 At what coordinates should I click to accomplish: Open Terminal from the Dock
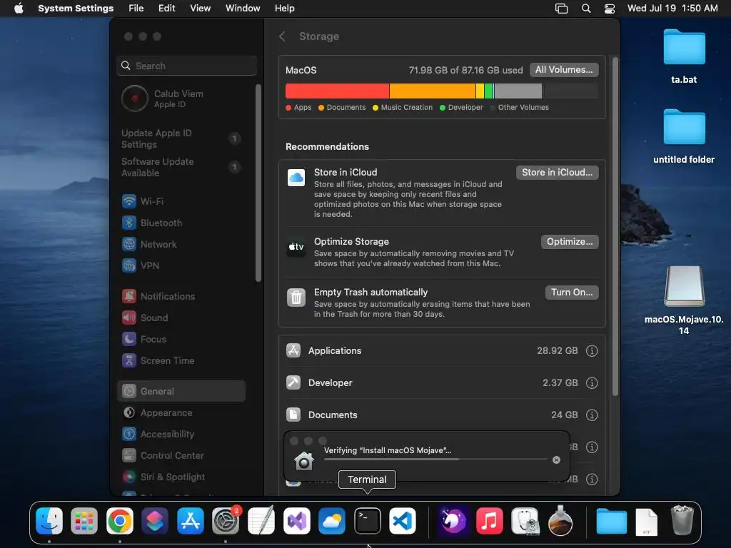(368, 521)
